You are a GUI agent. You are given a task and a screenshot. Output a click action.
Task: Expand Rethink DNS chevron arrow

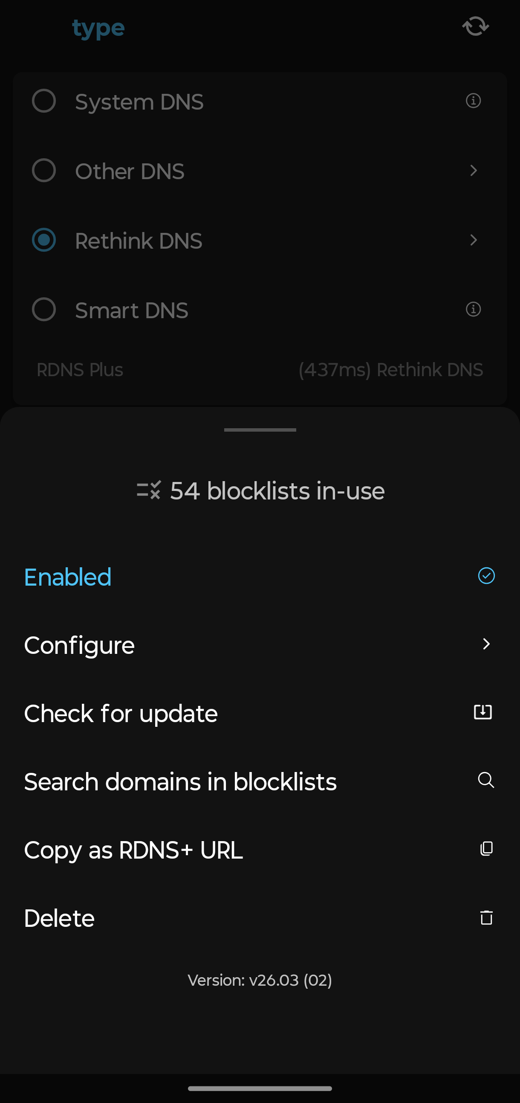click(474, 240)
